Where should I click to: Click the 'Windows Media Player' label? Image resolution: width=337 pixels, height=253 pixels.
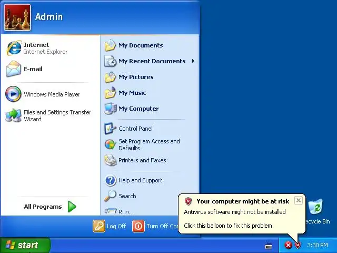tap(52, 94)
